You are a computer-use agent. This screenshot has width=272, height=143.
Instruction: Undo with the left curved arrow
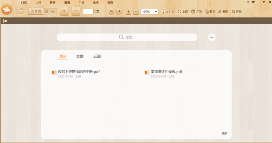point(111,12)
